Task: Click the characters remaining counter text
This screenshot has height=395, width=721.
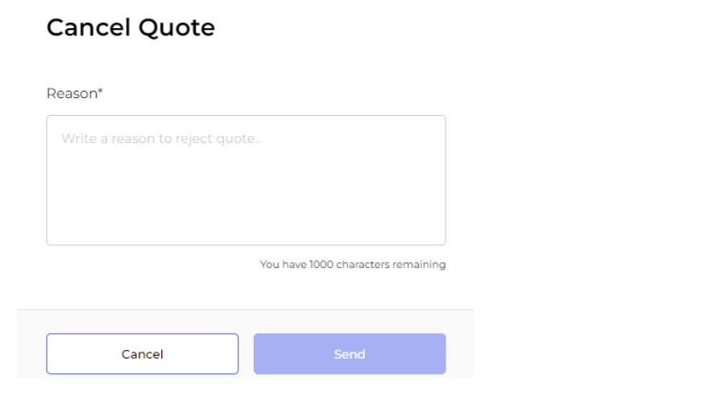Action: 352,264
